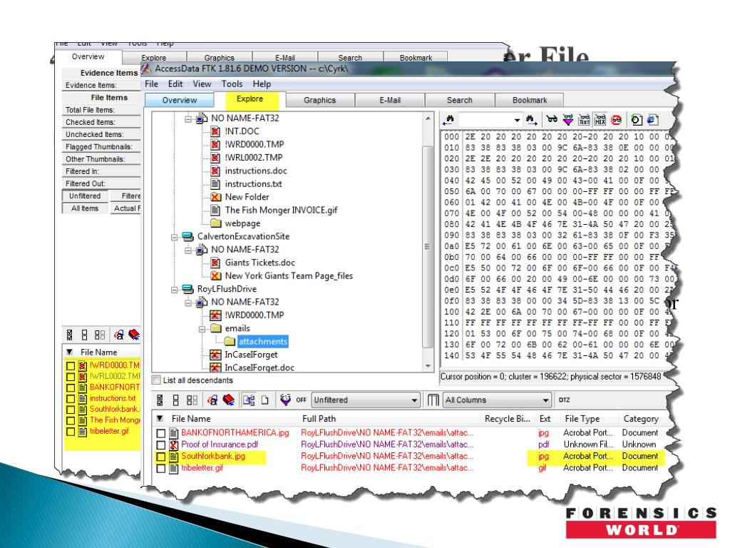
Task: Click the find-previous binoculars icon in viewer toolbar
Action: click(449, 120)
